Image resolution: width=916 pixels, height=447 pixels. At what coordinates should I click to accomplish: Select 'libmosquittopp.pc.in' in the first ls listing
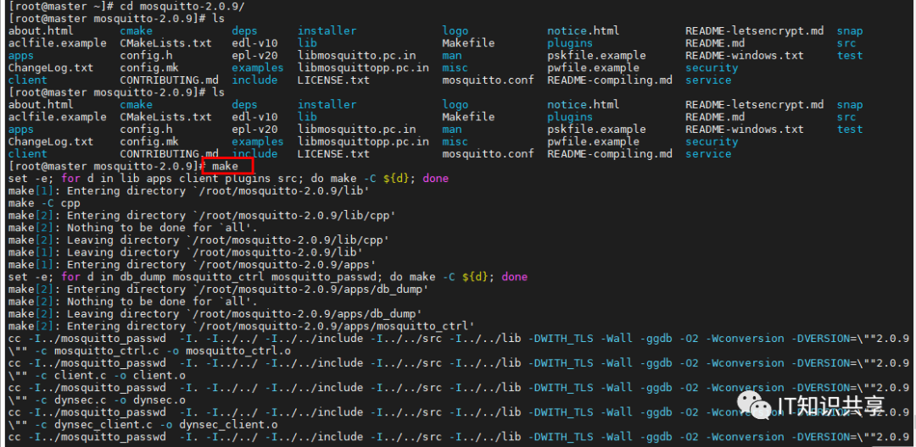[x=363, y=68]
